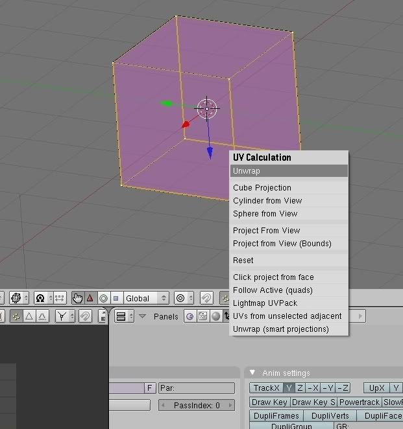Click the UV sticky selection mode icon

pos(62,316)
